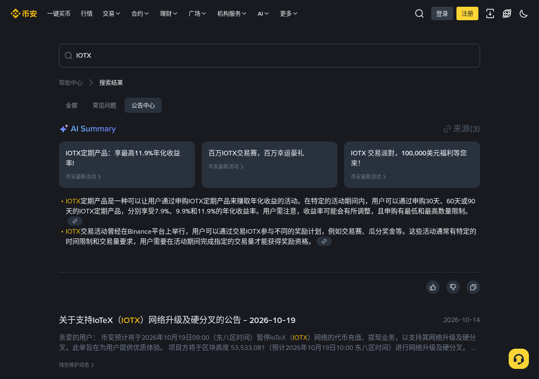The height and width of the screenshot is (379, 539).
Task: Open source link after IOTX交易活动 bullet
Action: (x=324, y=241)
